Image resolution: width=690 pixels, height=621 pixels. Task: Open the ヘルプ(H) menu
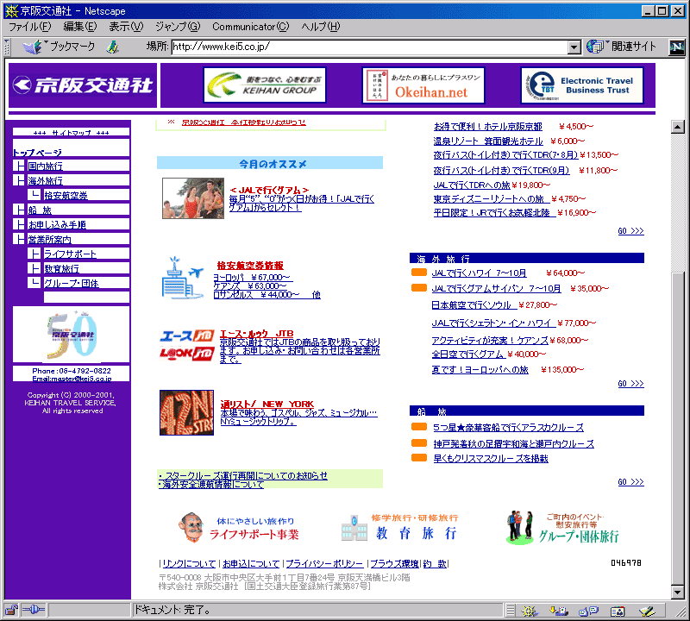(x=321, y=27)
